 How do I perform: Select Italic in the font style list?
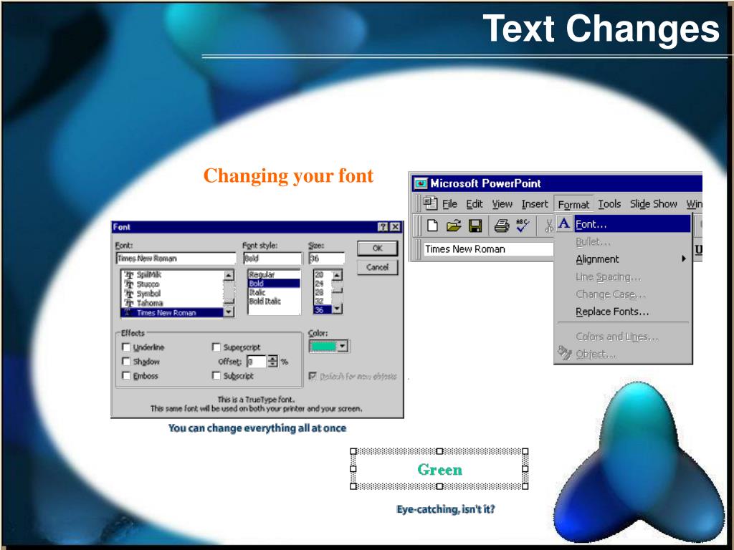coord(274,292)
